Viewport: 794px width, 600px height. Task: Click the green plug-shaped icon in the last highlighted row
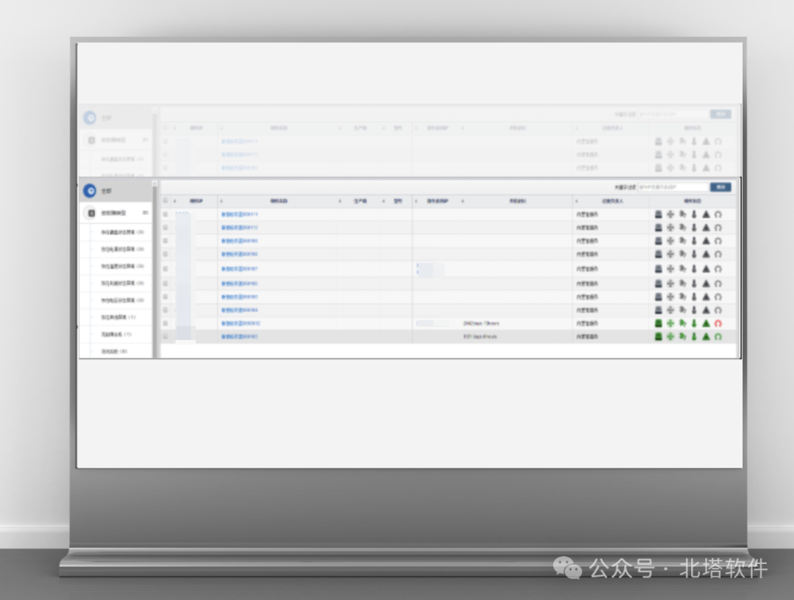682,336
